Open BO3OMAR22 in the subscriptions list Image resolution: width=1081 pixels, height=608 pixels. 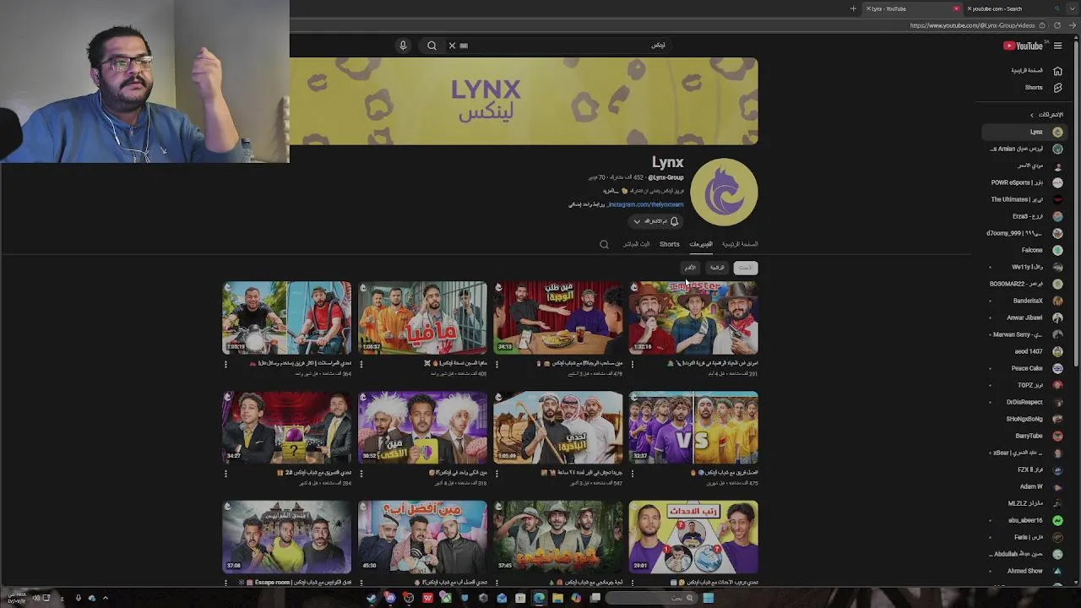point(1024,284)
